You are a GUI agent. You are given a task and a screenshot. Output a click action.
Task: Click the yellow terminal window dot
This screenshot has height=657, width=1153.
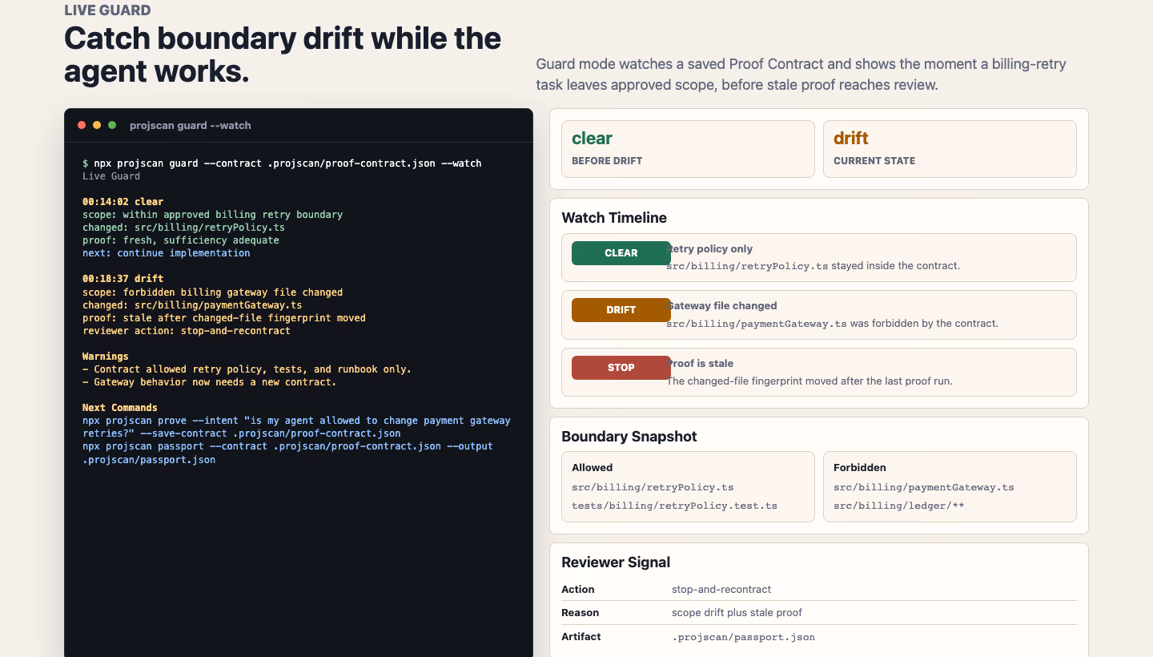(x=97, y=125)
